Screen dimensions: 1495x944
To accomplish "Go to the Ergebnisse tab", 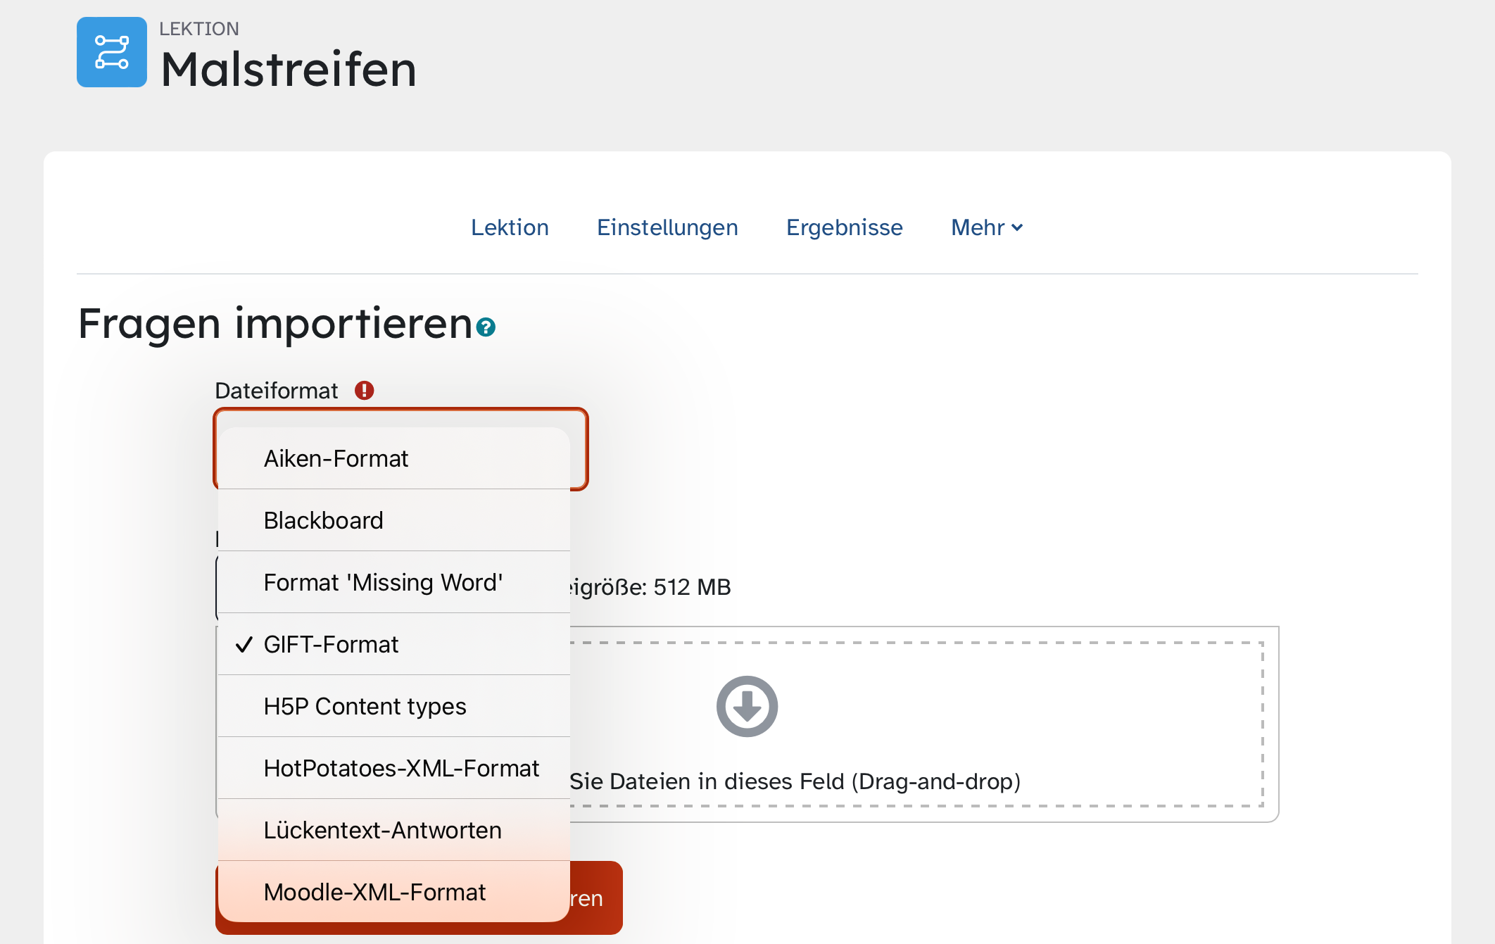I will pos(844,228).
